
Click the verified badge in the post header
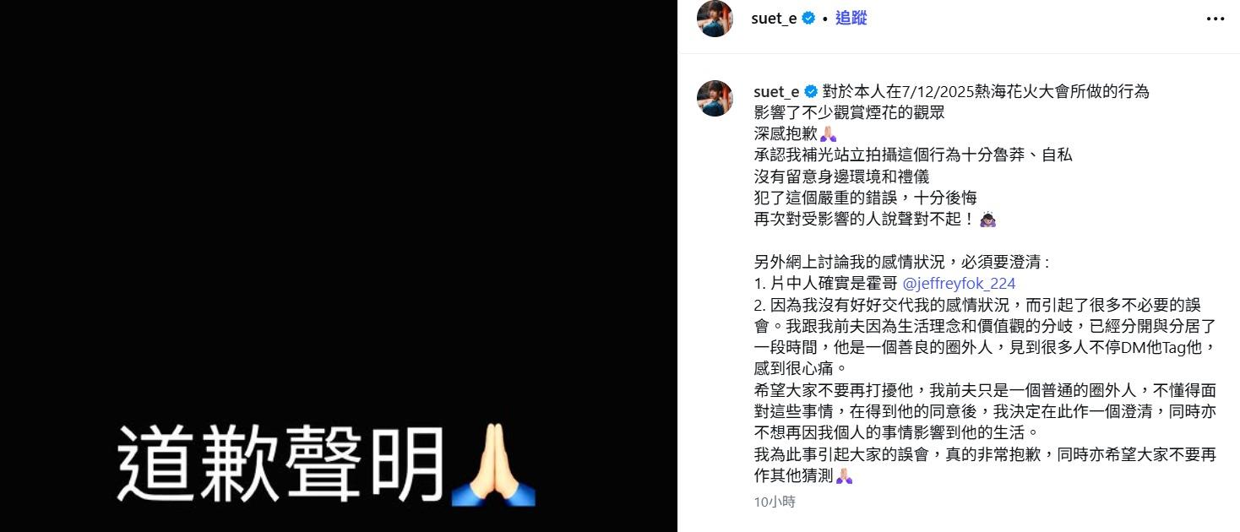click(x=808, y=19)
